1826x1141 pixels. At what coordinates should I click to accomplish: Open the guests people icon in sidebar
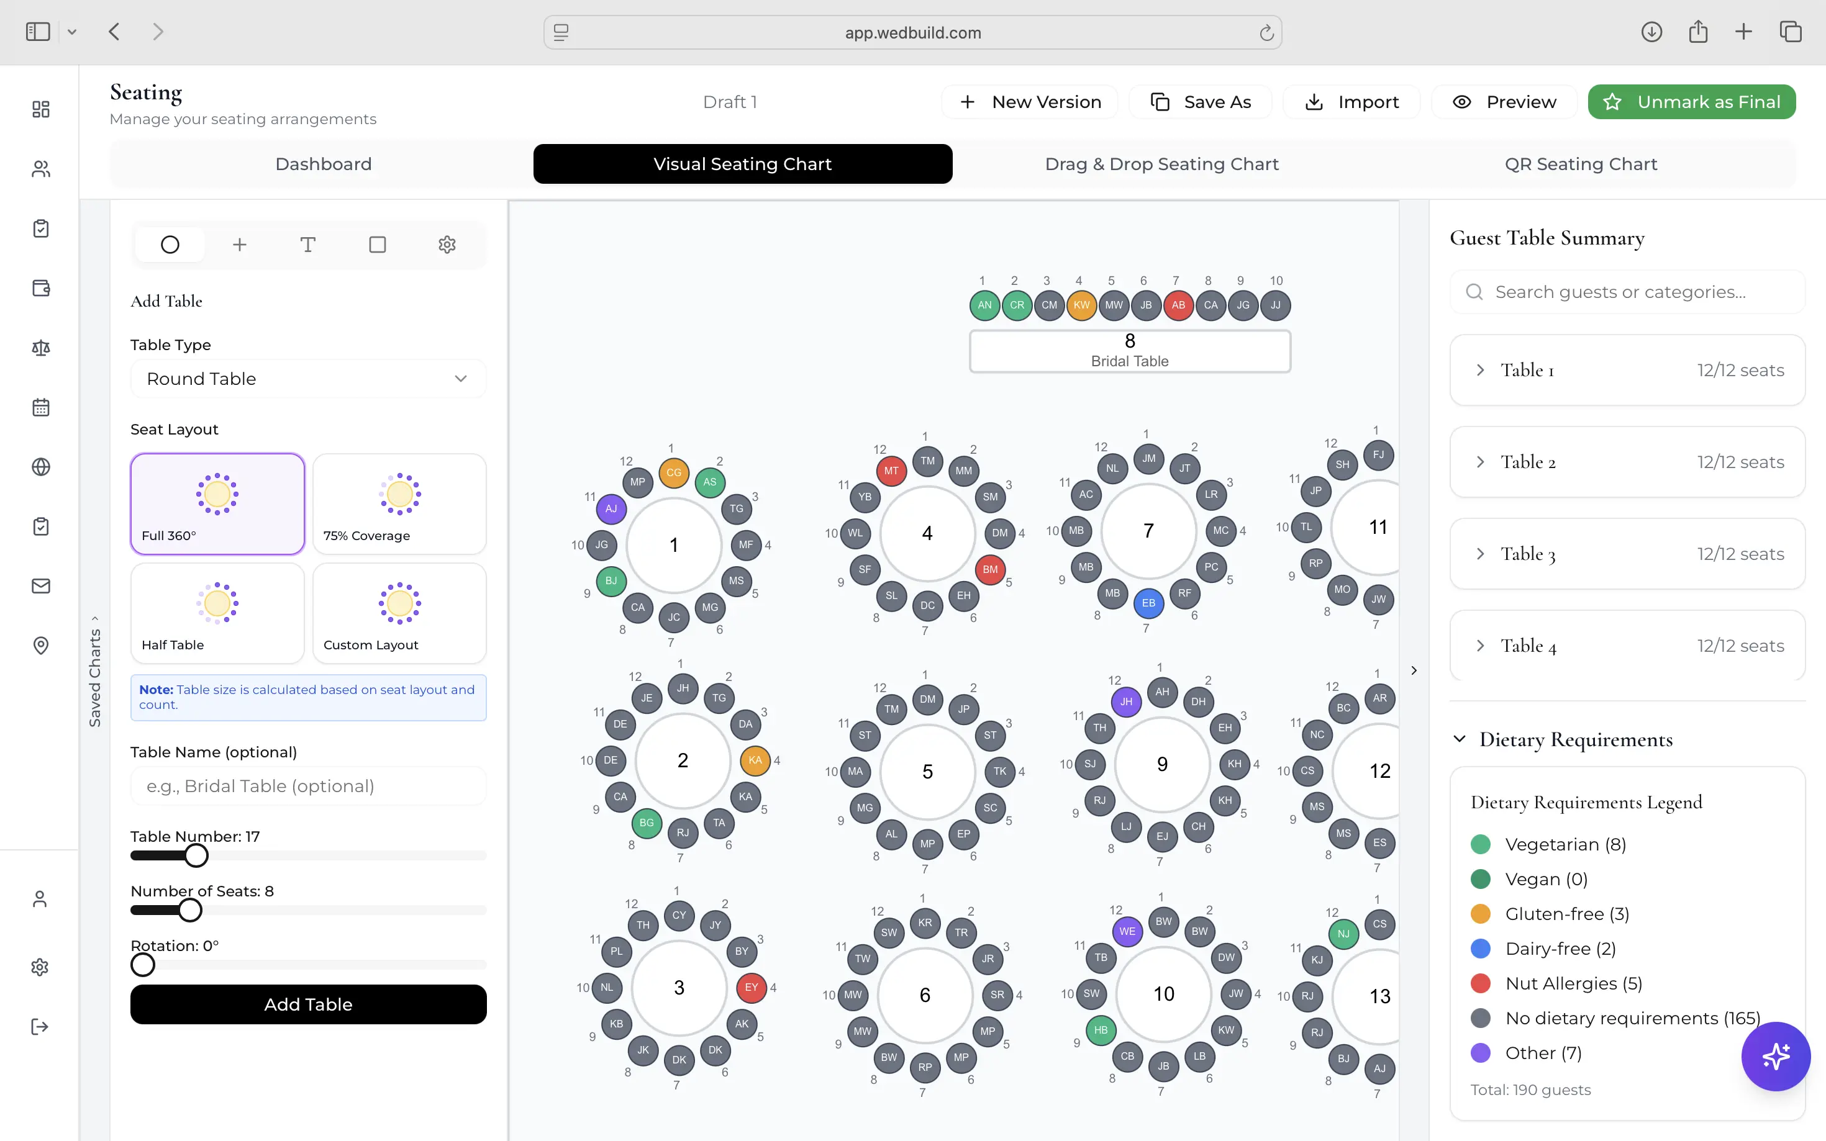[41, 169]
